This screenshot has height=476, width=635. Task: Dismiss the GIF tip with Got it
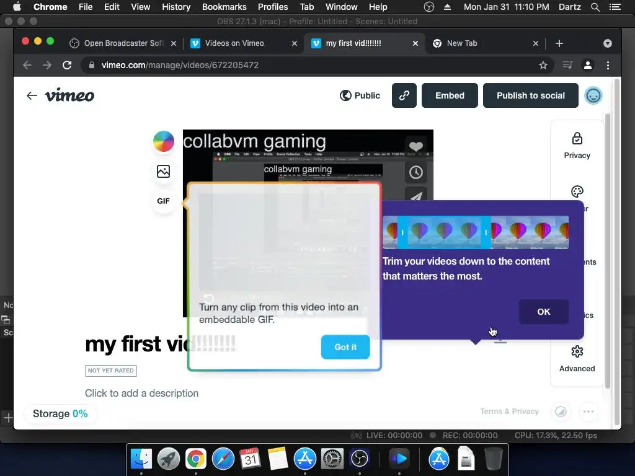tap(345, 347)
